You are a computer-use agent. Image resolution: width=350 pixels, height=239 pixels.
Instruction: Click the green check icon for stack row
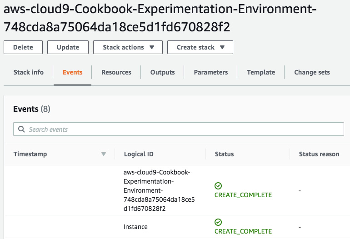point(218,186)
